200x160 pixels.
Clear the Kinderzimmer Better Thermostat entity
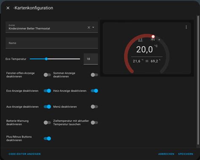pos(89,28)
